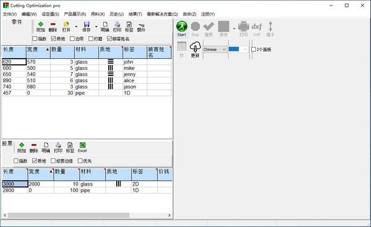371x227 pixels.
Task: Click the gray 打印 printer icon in results toolbar
Action: 244,26
